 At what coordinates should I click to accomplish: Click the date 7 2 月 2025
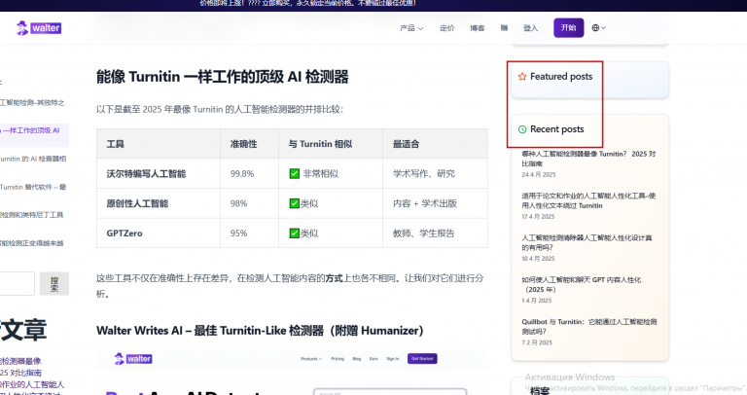[x=537, y=342]
